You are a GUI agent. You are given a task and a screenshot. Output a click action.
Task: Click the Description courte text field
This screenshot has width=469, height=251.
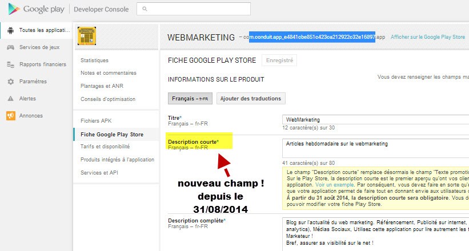point(375,148)
